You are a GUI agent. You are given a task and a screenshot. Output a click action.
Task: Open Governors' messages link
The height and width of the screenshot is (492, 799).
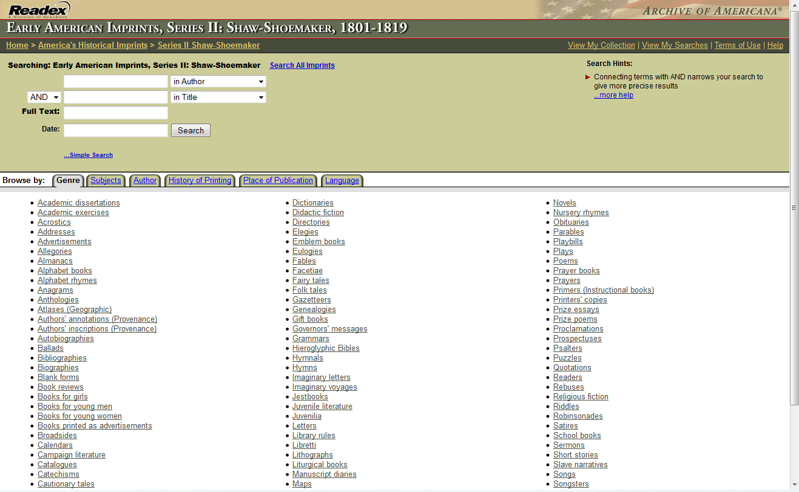(330, 329)
